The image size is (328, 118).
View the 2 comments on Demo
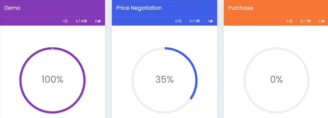(98, 21)
